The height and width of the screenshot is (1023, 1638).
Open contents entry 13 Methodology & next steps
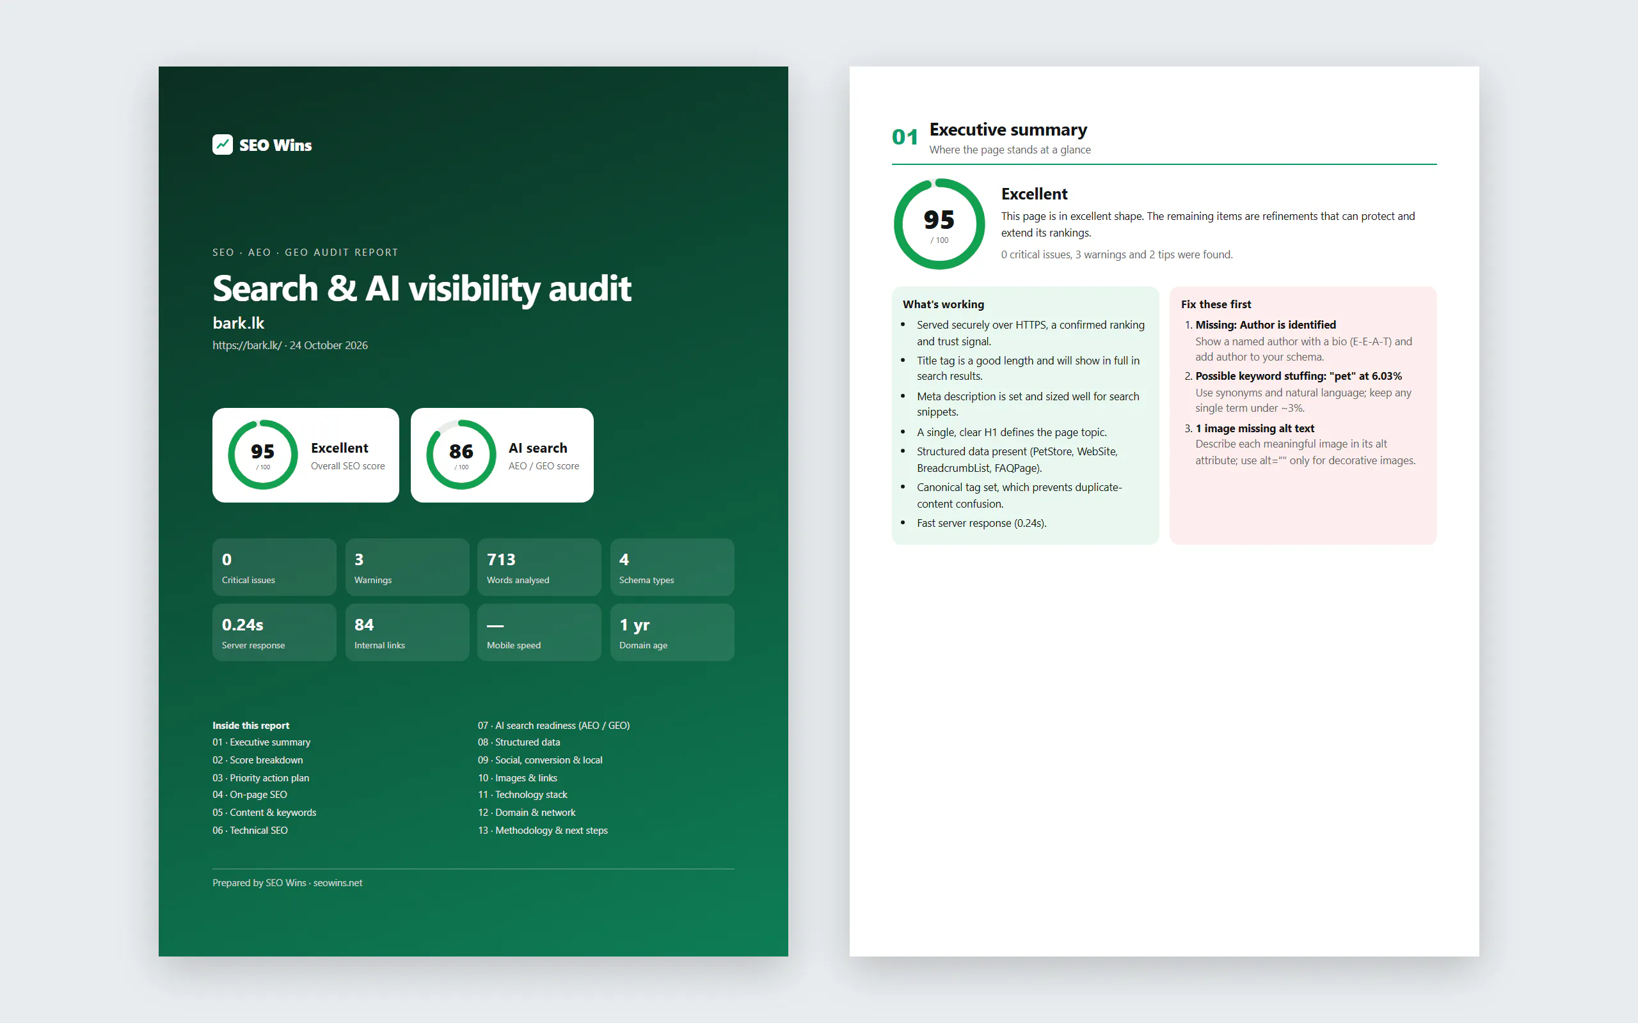pos(543,830)
